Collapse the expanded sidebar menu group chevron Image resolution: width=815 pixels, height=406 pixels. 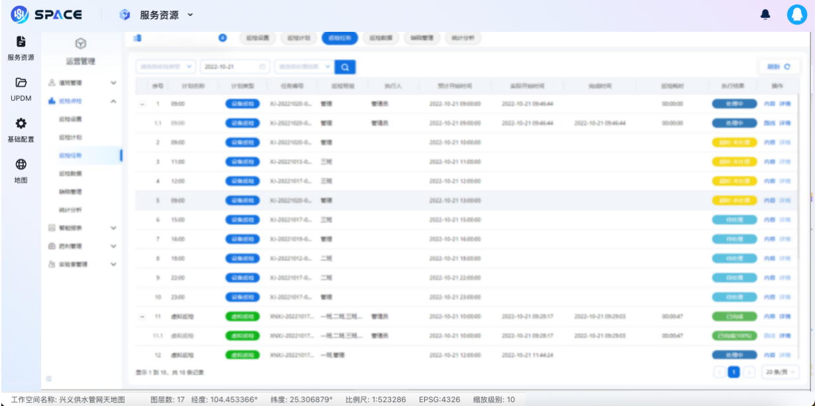coord(113,101)
